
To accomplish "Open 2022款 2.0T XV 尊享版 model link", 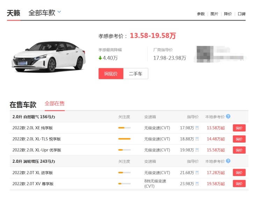I will click(x=33, y=184).
